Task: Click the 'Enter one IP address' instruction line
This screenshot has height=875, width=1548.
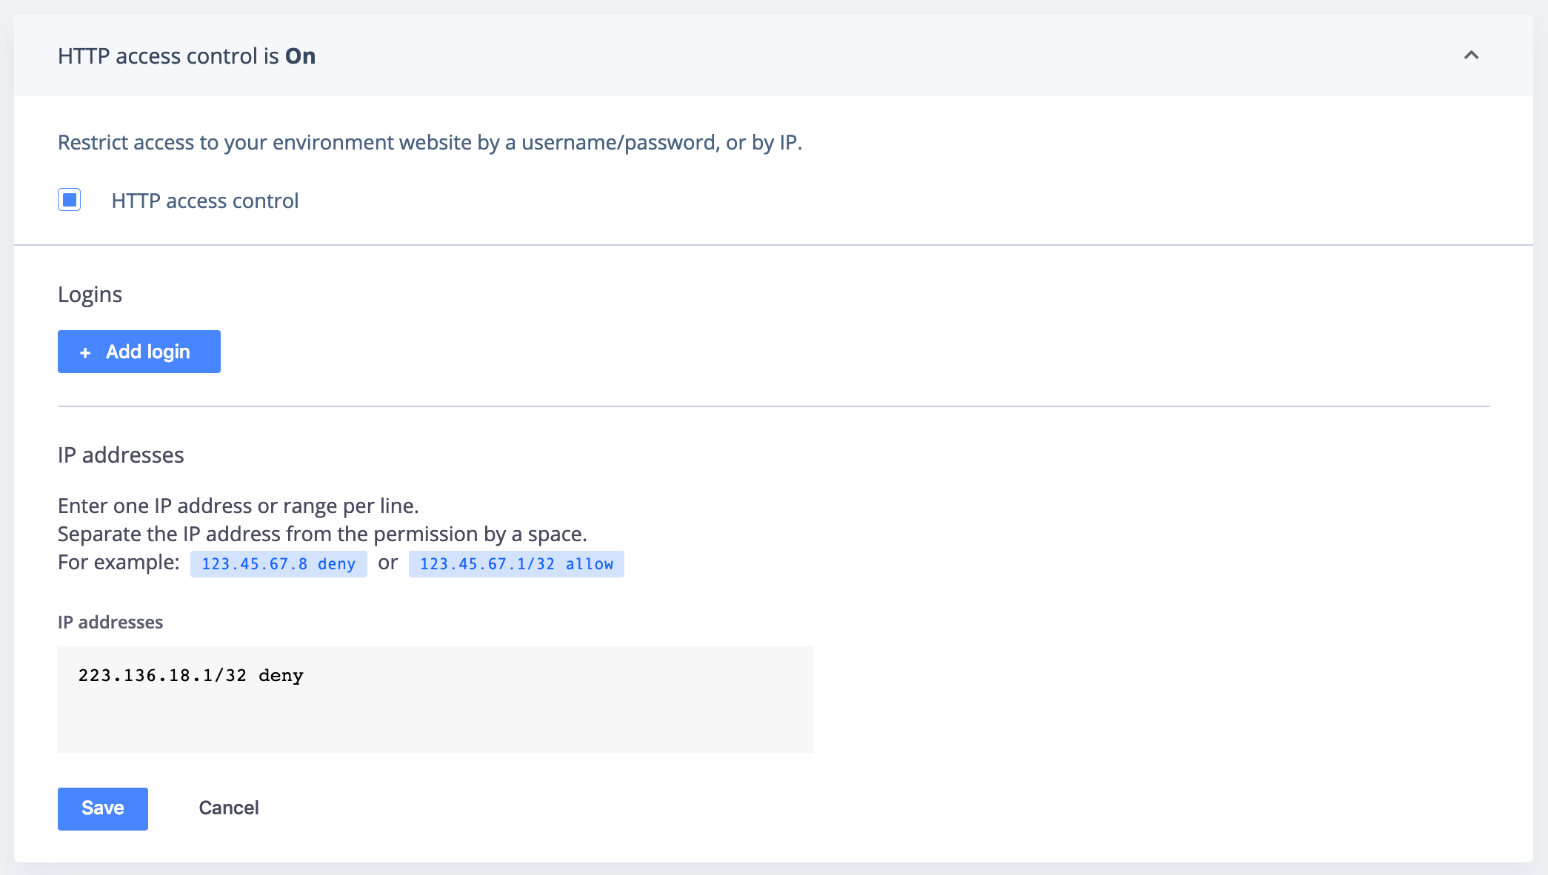Action: pos(238,506)
